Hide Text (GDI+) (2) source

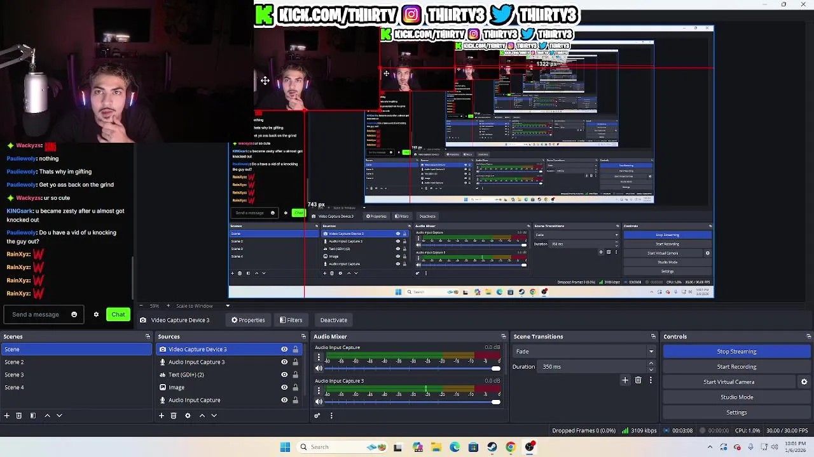tap(284, 374)
